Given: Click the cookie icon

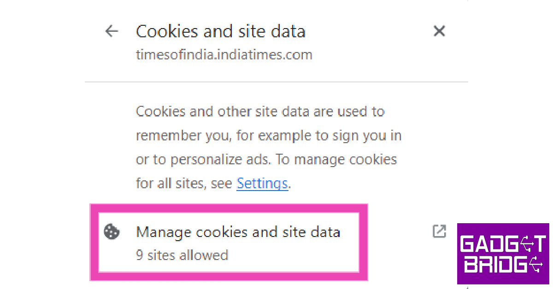Looking at the screenshot, I should [x=112, y=231].
